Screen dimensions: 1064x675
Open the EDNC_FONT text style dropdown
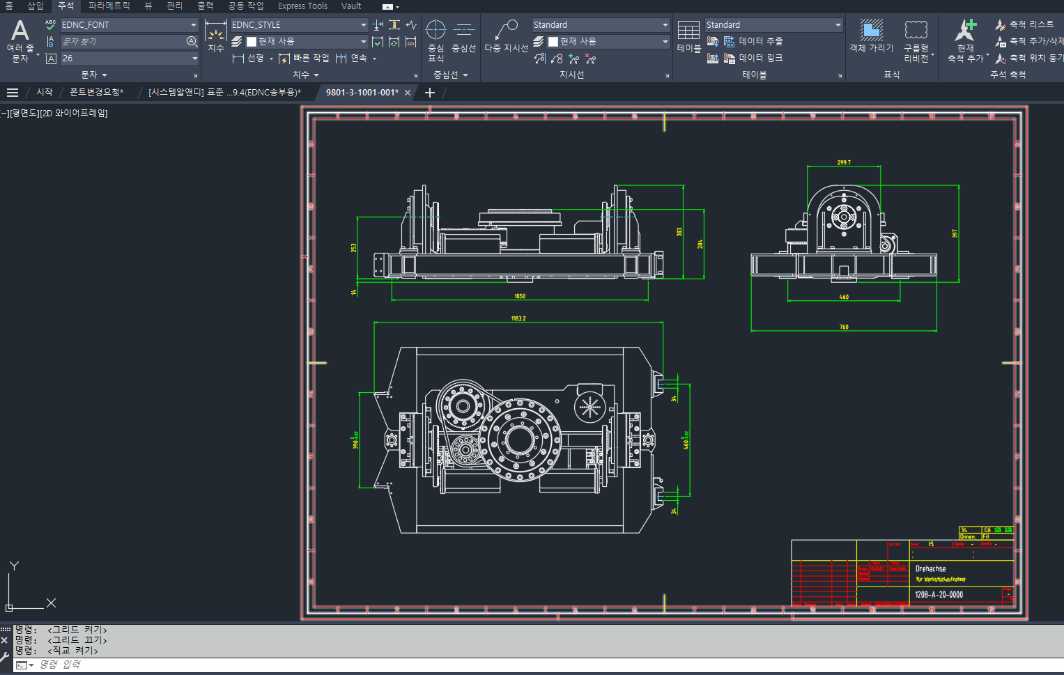coord(193,25)
